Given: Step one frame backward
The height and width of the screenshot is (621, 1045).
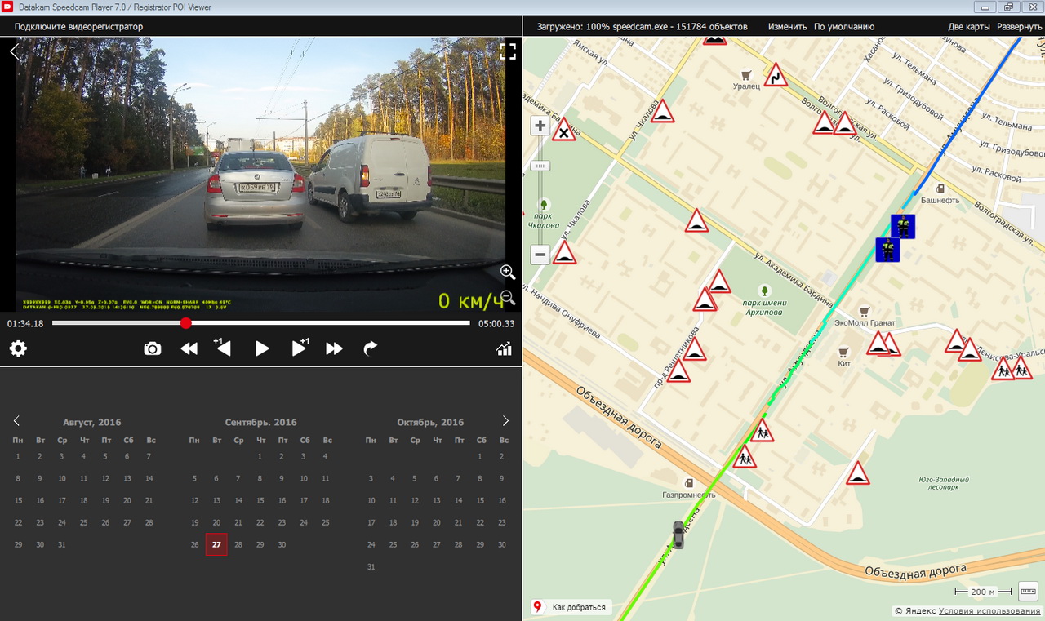Looking at the screenshot, I should point(223,348).
